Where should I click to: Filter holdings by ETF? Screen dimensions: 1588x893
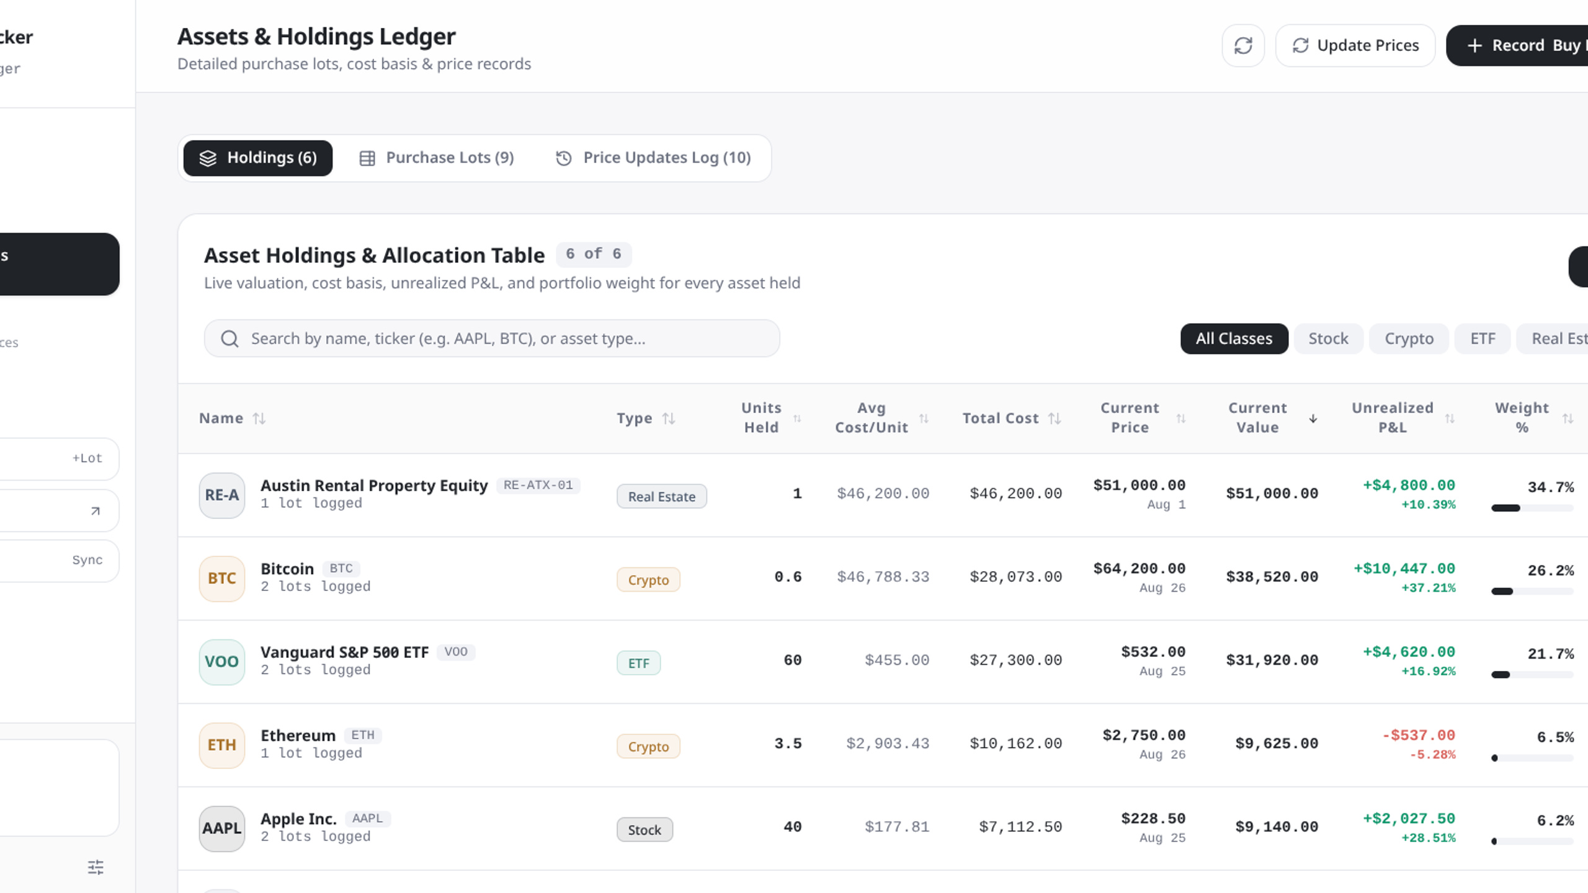click(1483, 339)
